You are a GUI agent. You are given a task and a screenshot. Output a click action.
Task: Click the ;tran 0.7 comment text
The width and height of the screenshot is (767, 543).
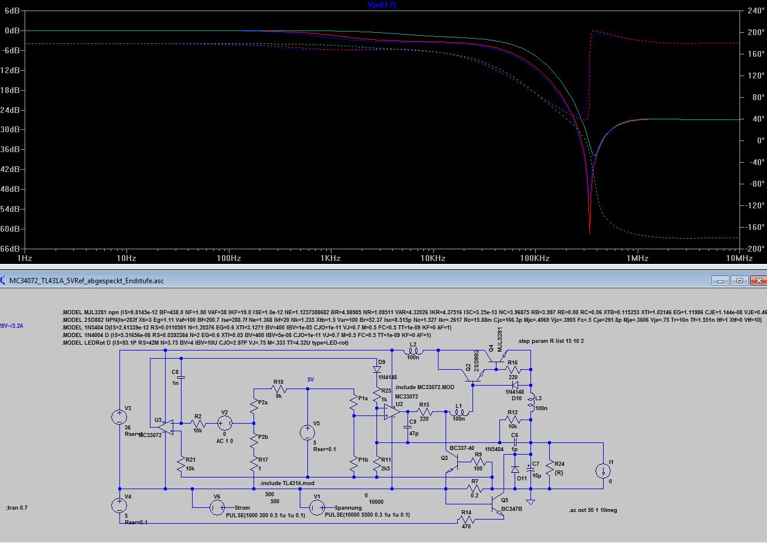coord(16,507)
